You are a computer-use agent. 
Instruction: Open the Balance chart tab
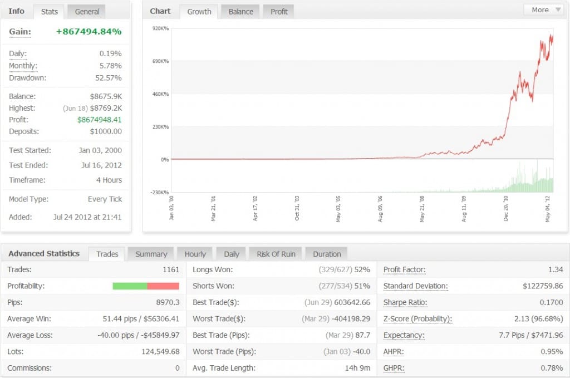(240, 12)
